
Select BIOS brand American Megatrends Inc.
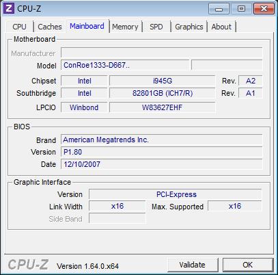pos(162,140)
